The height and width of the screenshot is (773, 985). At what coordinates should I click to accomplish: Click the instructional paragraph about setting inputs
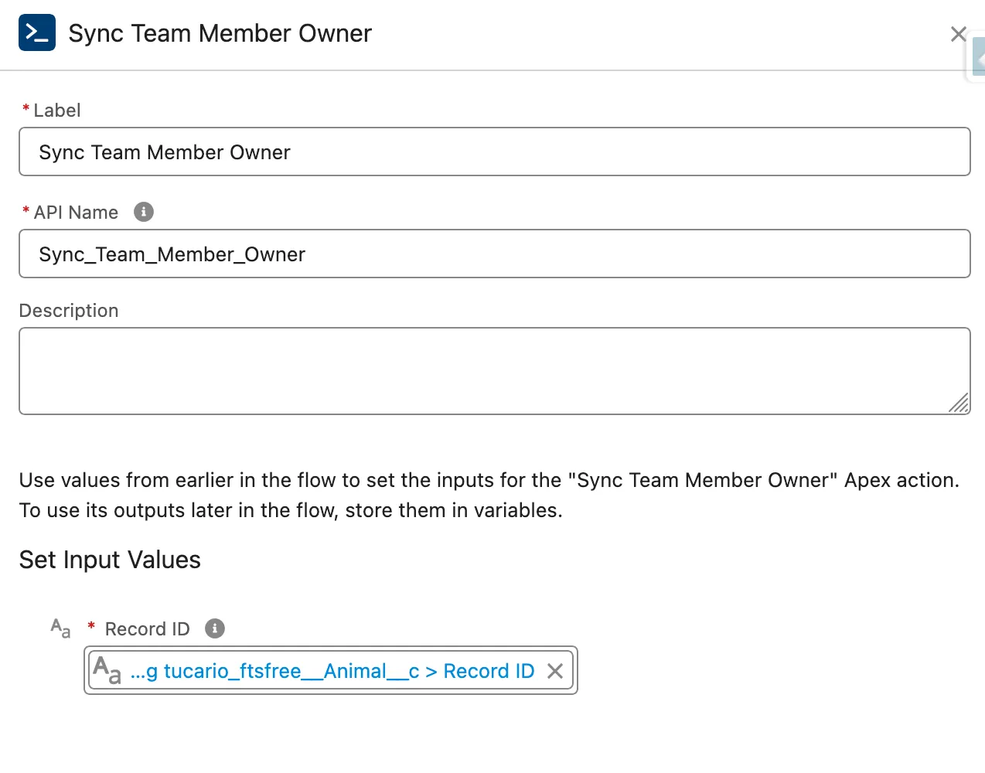tap(487, 495)
